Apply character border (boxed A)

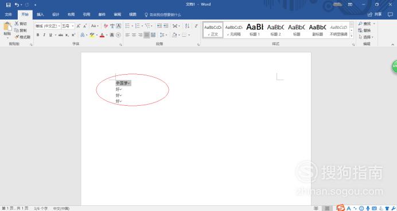coord(118,26)
